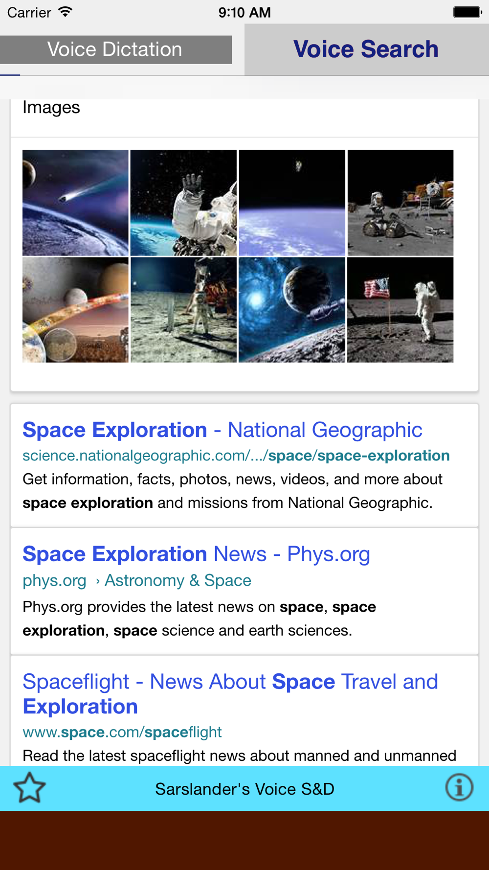Viewport: 489px width, 870px height.
Task: Tap the Wi-Fi status icon
Action: [65, 12]
